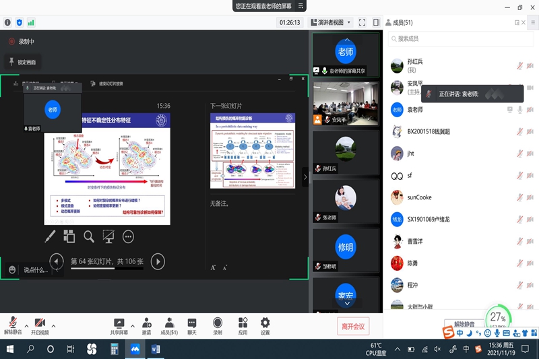Screen dimensions: 539x359
Task: Open the 成员(51) members list
Action: (169, 326)
